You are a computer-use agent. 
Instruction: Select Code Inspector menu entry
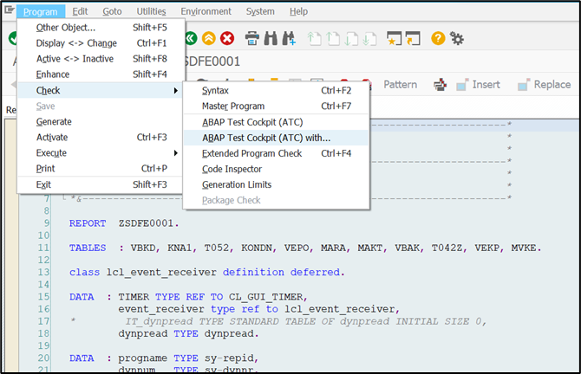(x=232, y=169)
